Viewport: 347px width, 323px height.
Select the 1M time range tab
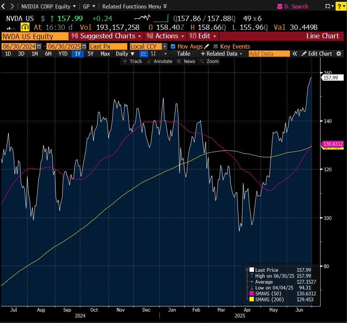[35, 54]
